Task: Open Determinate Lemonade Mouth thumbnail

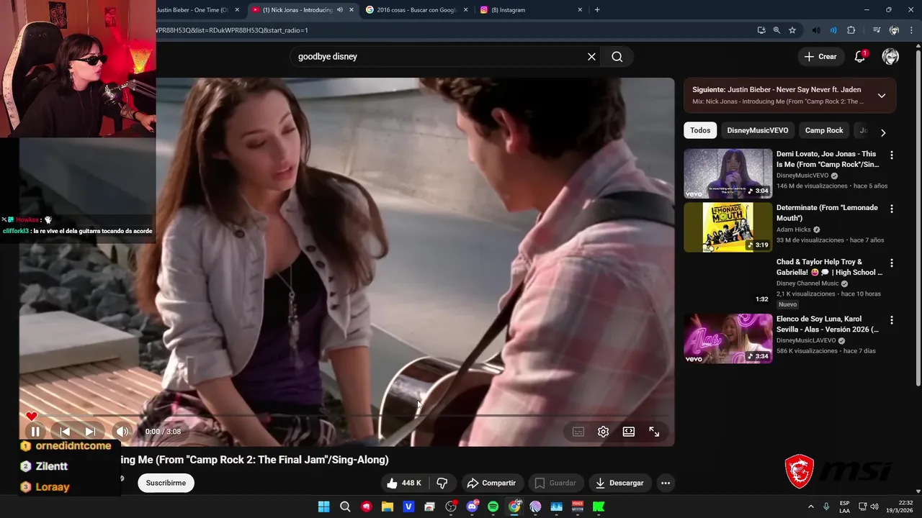Action: (728, 227)
